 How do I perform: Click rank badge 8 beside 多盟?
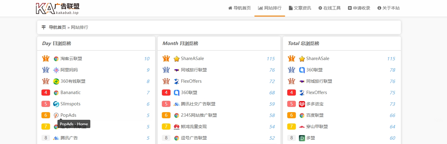tap(292, 138)
